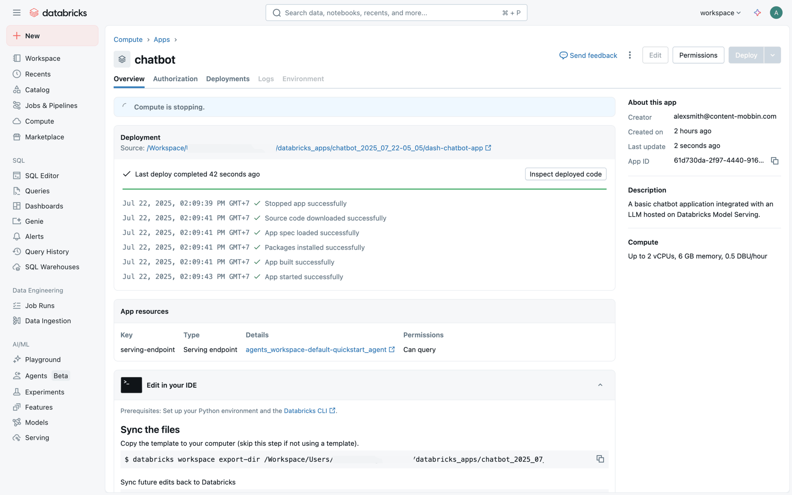792x495 pixels.
Task: Copy the export-dir command
Action: (x=600, y=459)
